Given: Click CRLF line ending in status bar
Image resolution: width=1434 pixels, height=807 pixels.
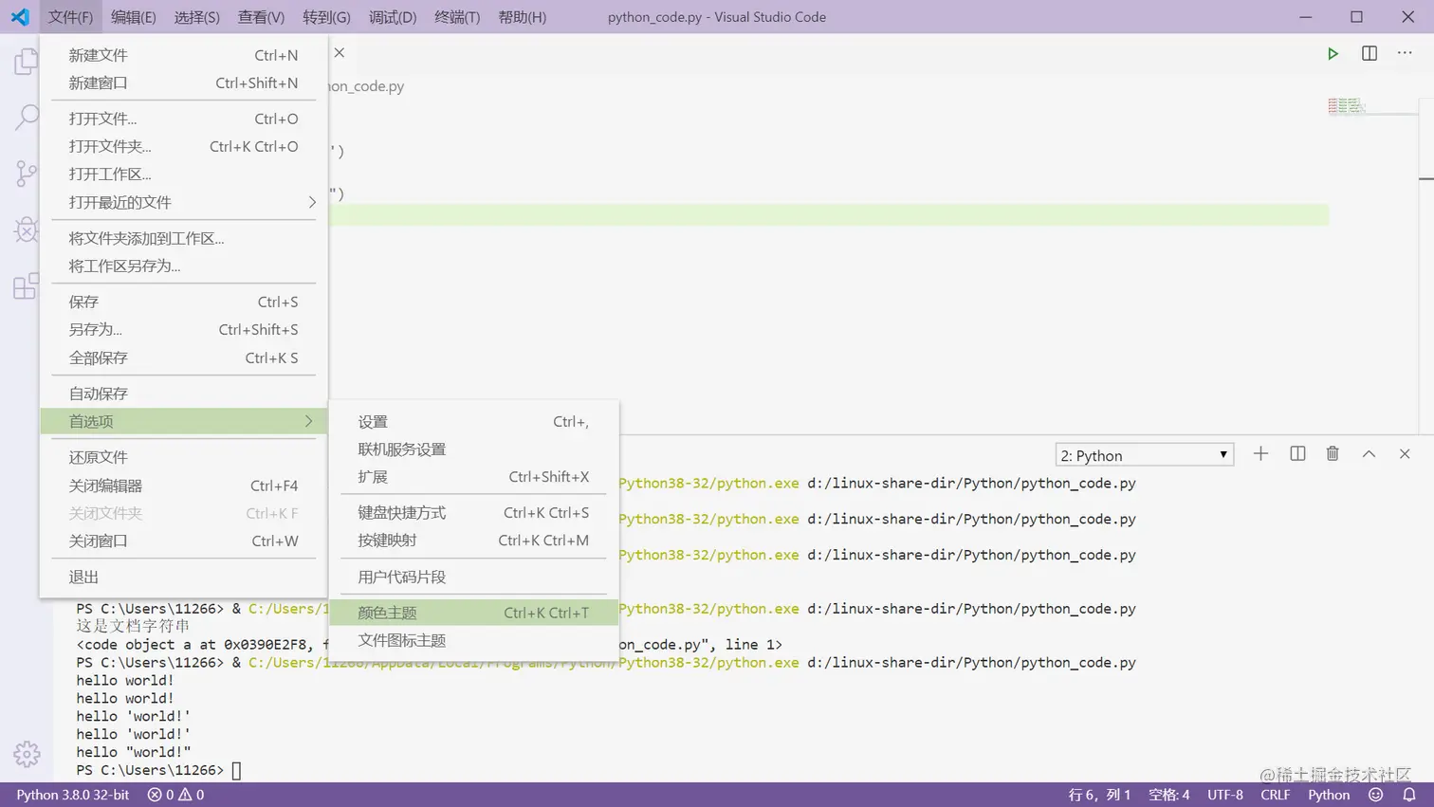Looking at the screenshot, I should tap(1276, 795).
